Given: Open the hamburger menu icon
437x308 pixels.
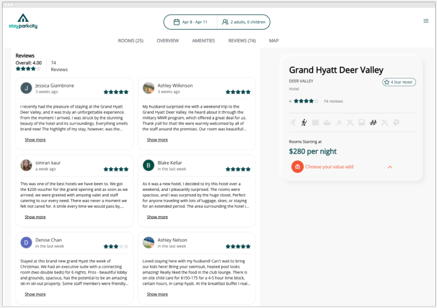Looking at the screenshot, I should coord(426,21).
